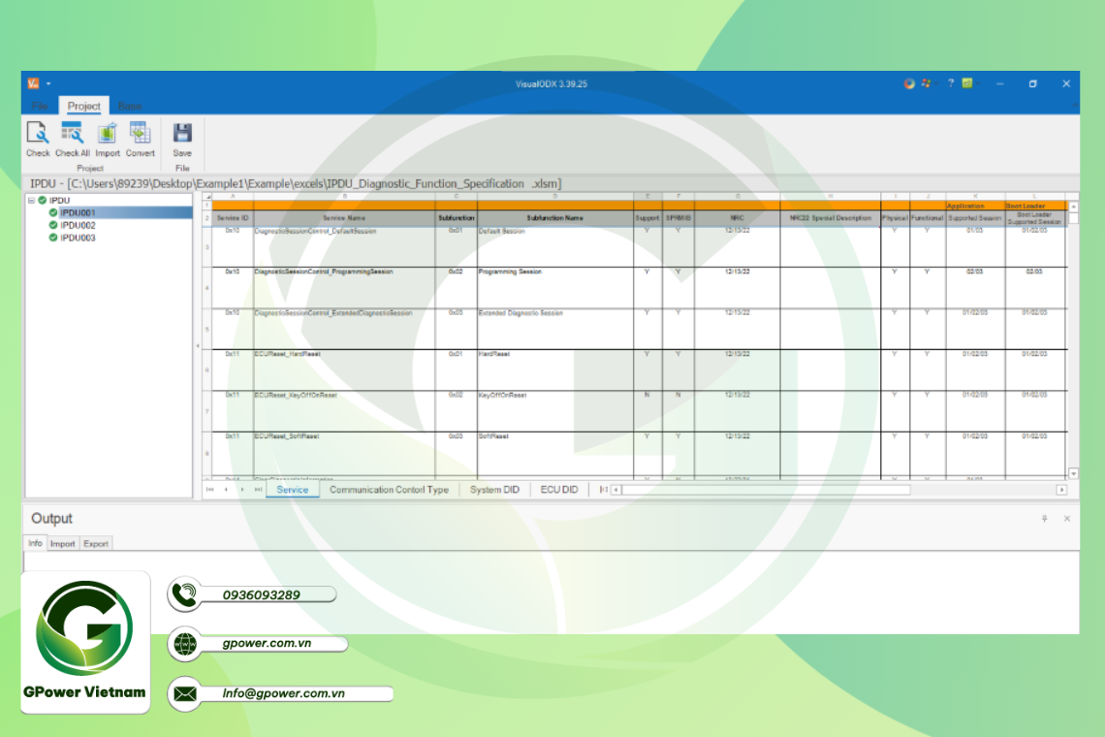This screenshot has height=737, width=1105.
Task: Click green status check icon of IPDU002
Action: coord(53,226)
